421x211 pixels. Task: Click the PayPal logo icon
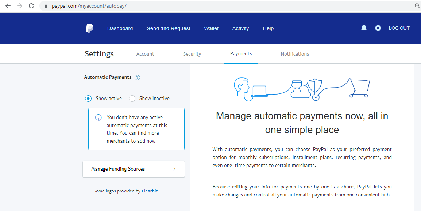(x=89, y=28)
